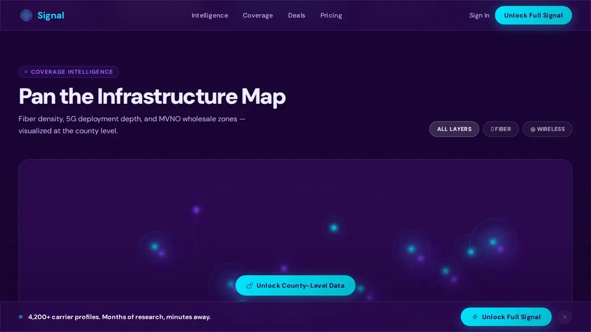Click the COVERAGE INTELLIGENCE badge
591x332 pixels.
[69, 72]
